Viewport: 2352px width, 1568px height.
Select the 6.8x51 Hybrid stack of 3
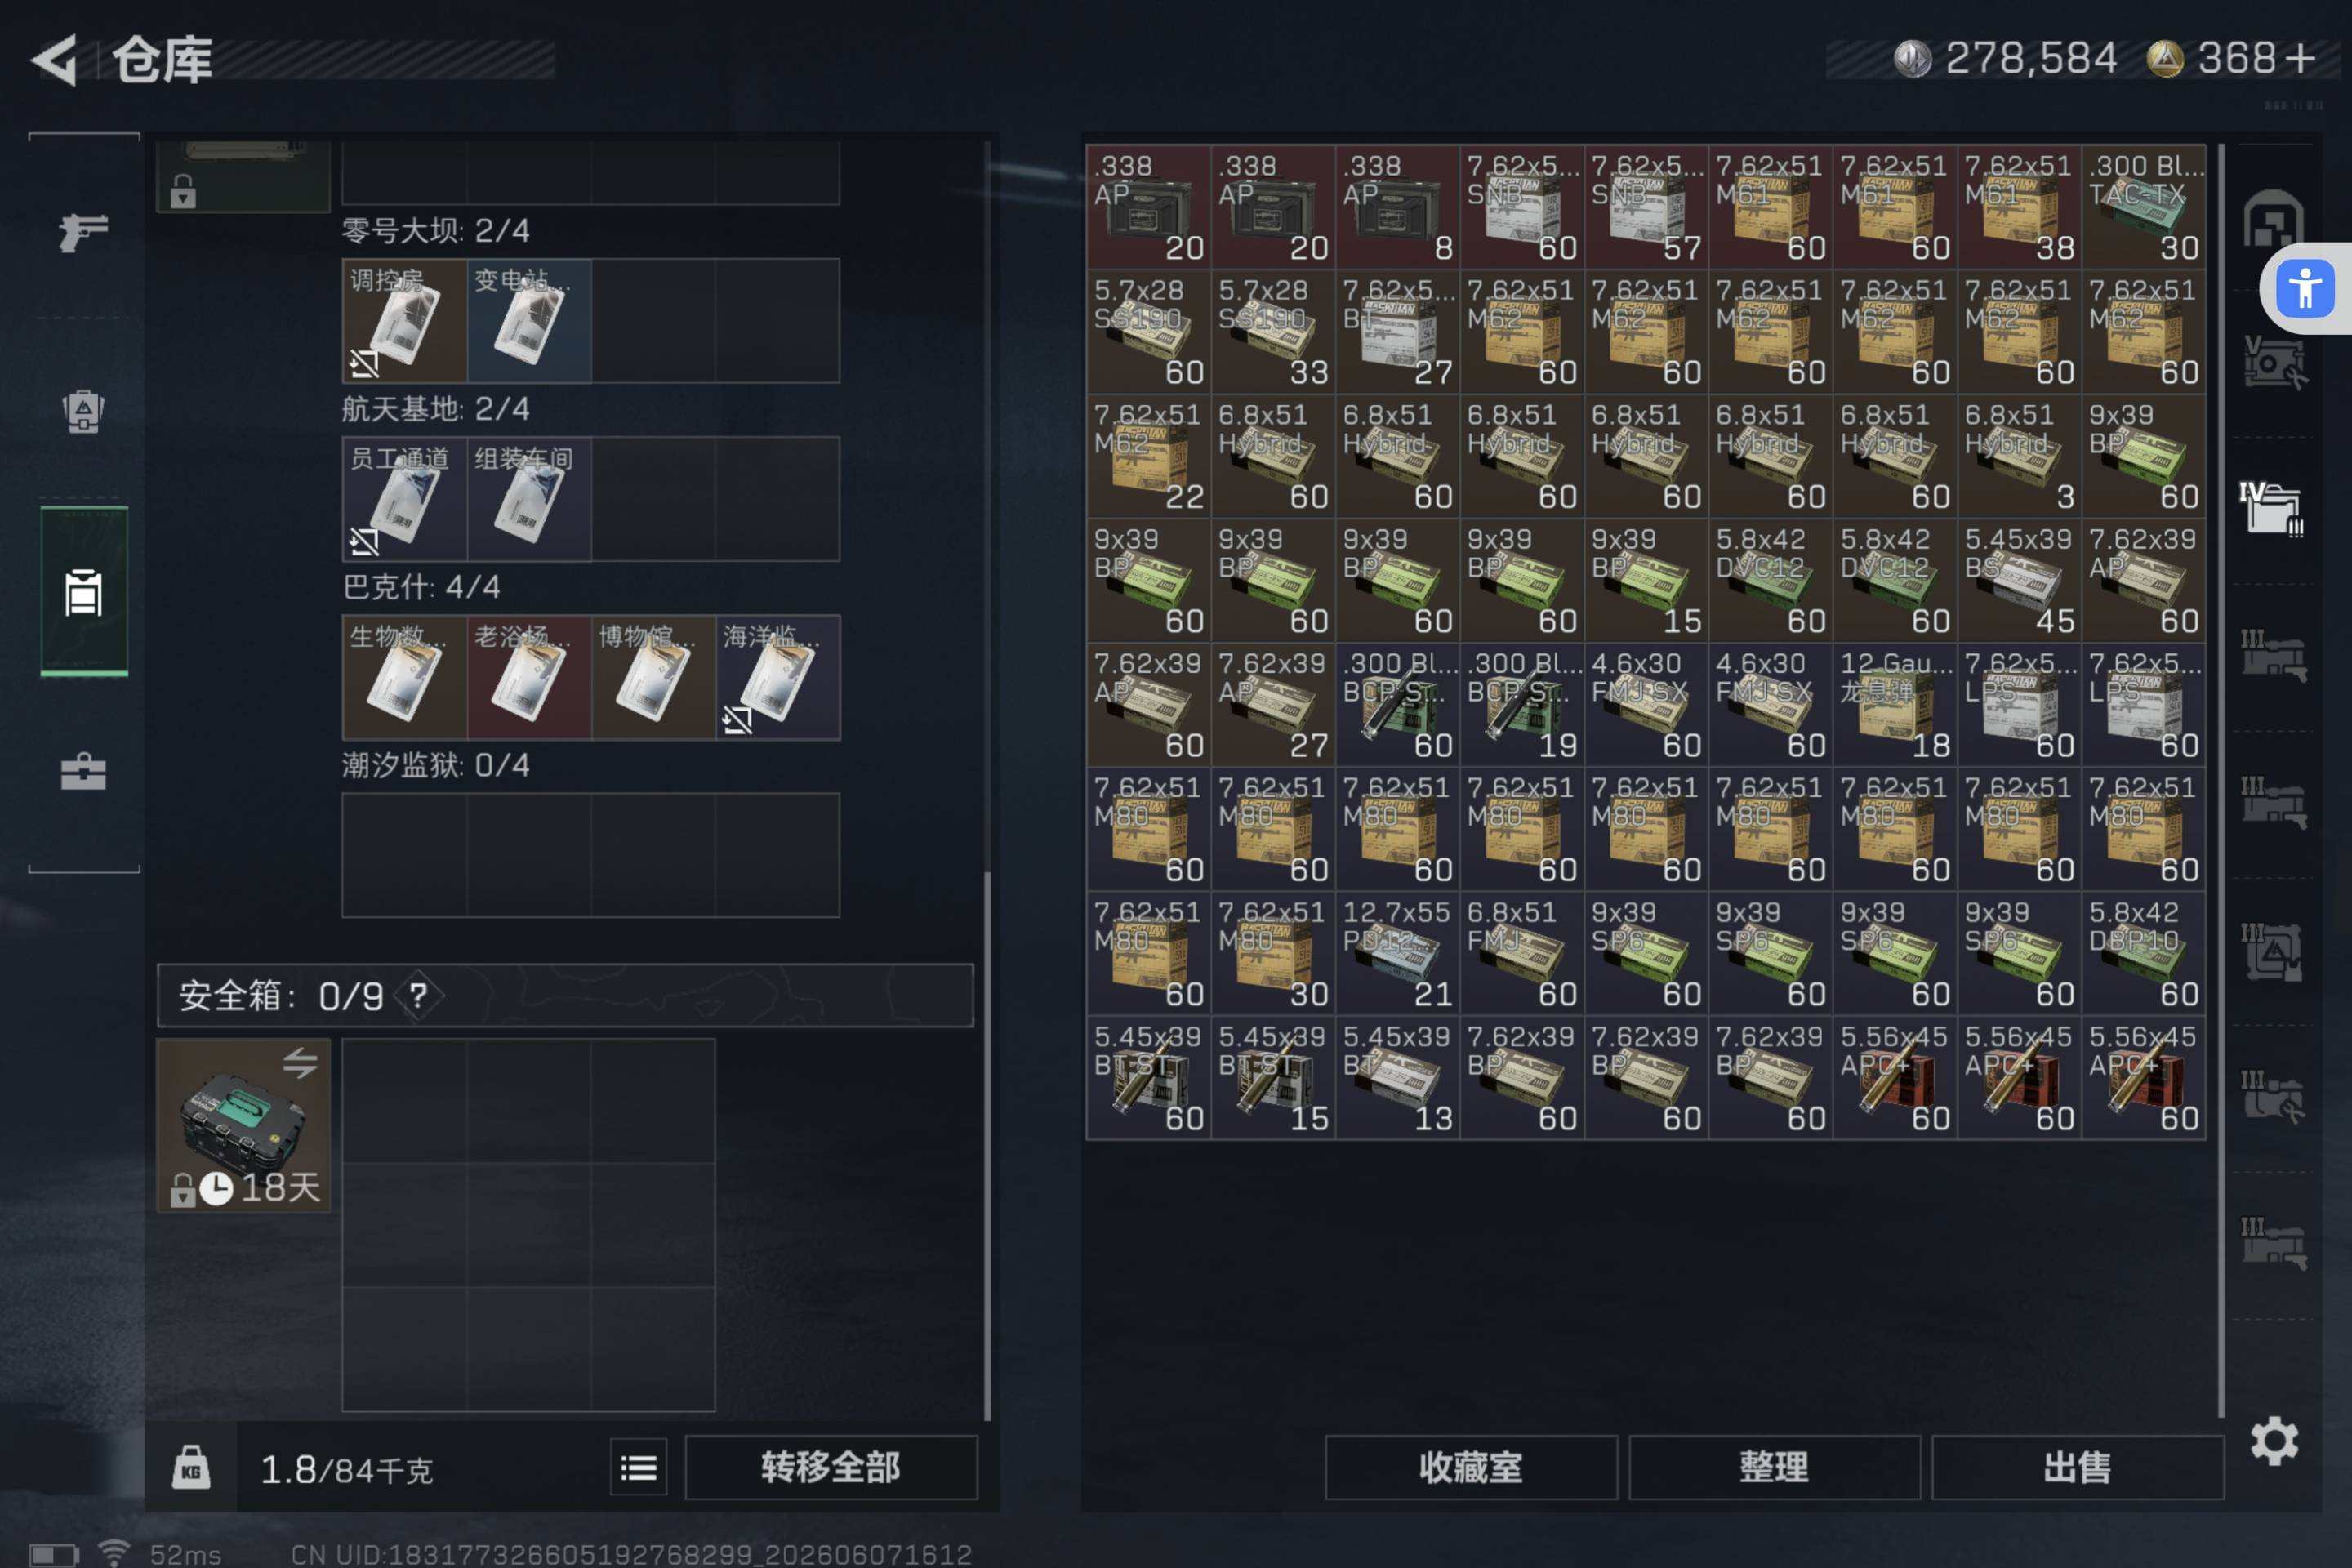(x=2019, y=456)
